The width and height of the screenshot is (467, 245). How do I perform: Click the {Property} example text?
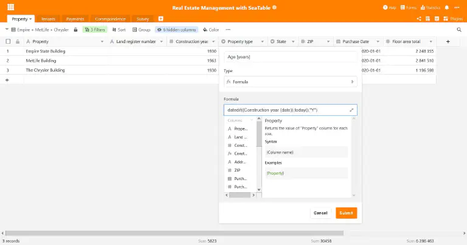pos(275,173)
